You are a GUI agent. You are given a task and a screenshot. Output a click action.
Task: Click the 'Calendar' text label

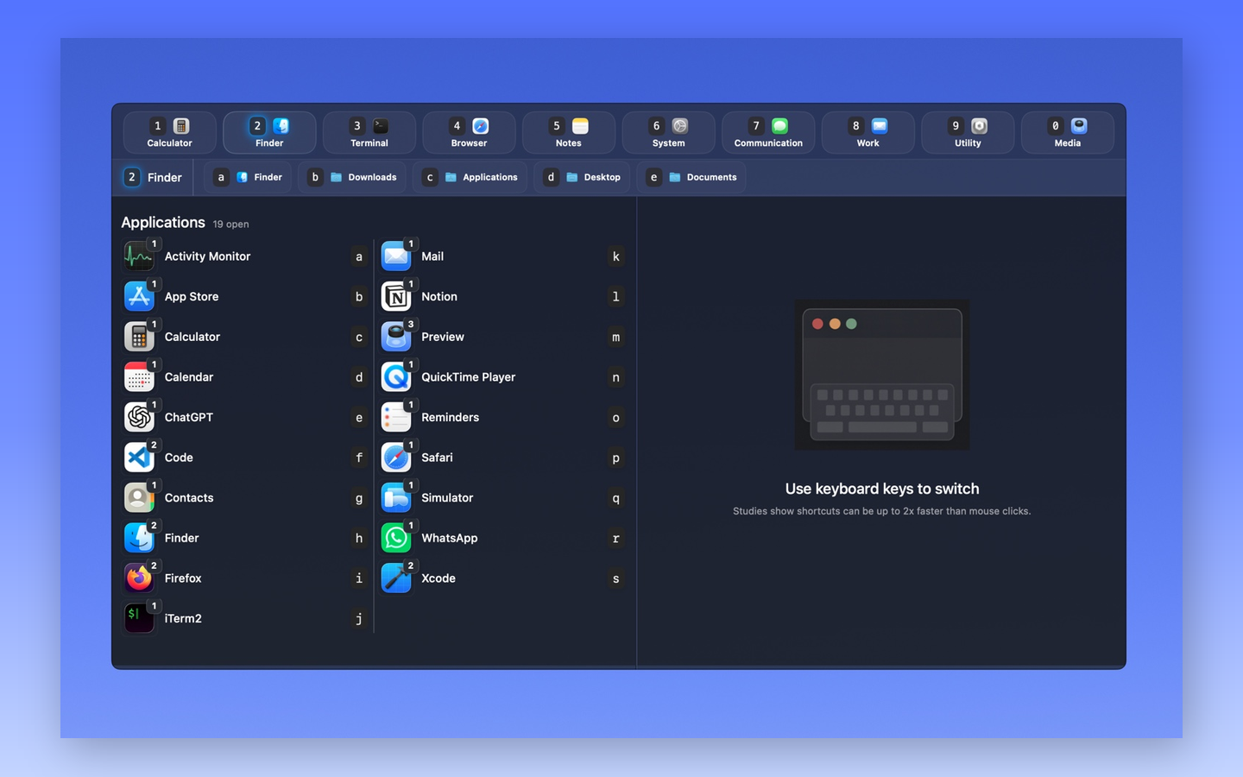189,377
